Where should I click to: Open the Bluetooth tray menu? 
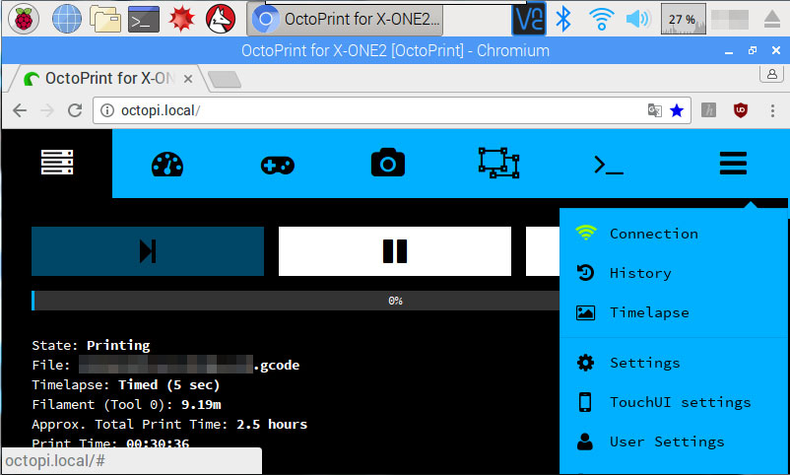pyautogui.click(x=563, y=19)
